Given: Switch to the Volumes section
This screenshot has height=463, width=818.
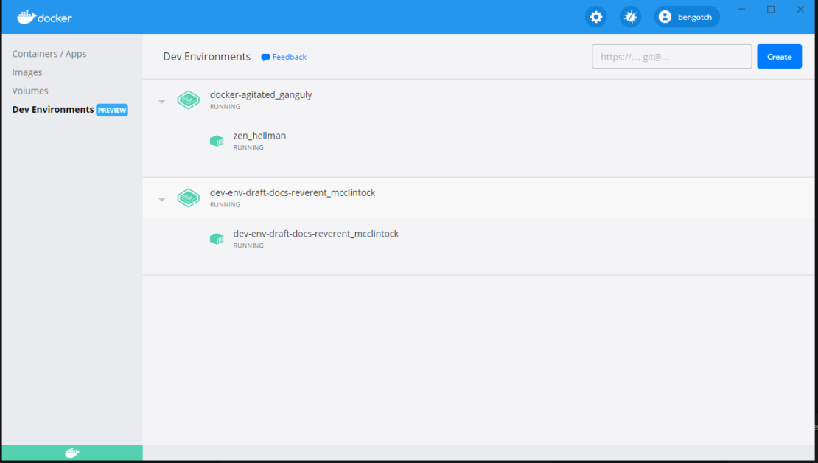Looking at the screenshot, I should tap(30, 91).
